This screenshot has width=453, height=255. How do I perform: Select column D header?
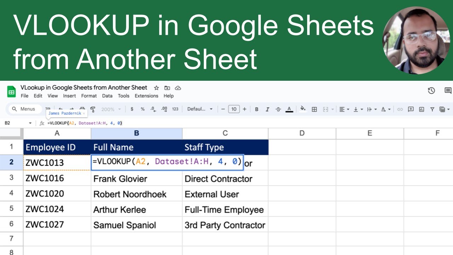(x=302, y=133)
